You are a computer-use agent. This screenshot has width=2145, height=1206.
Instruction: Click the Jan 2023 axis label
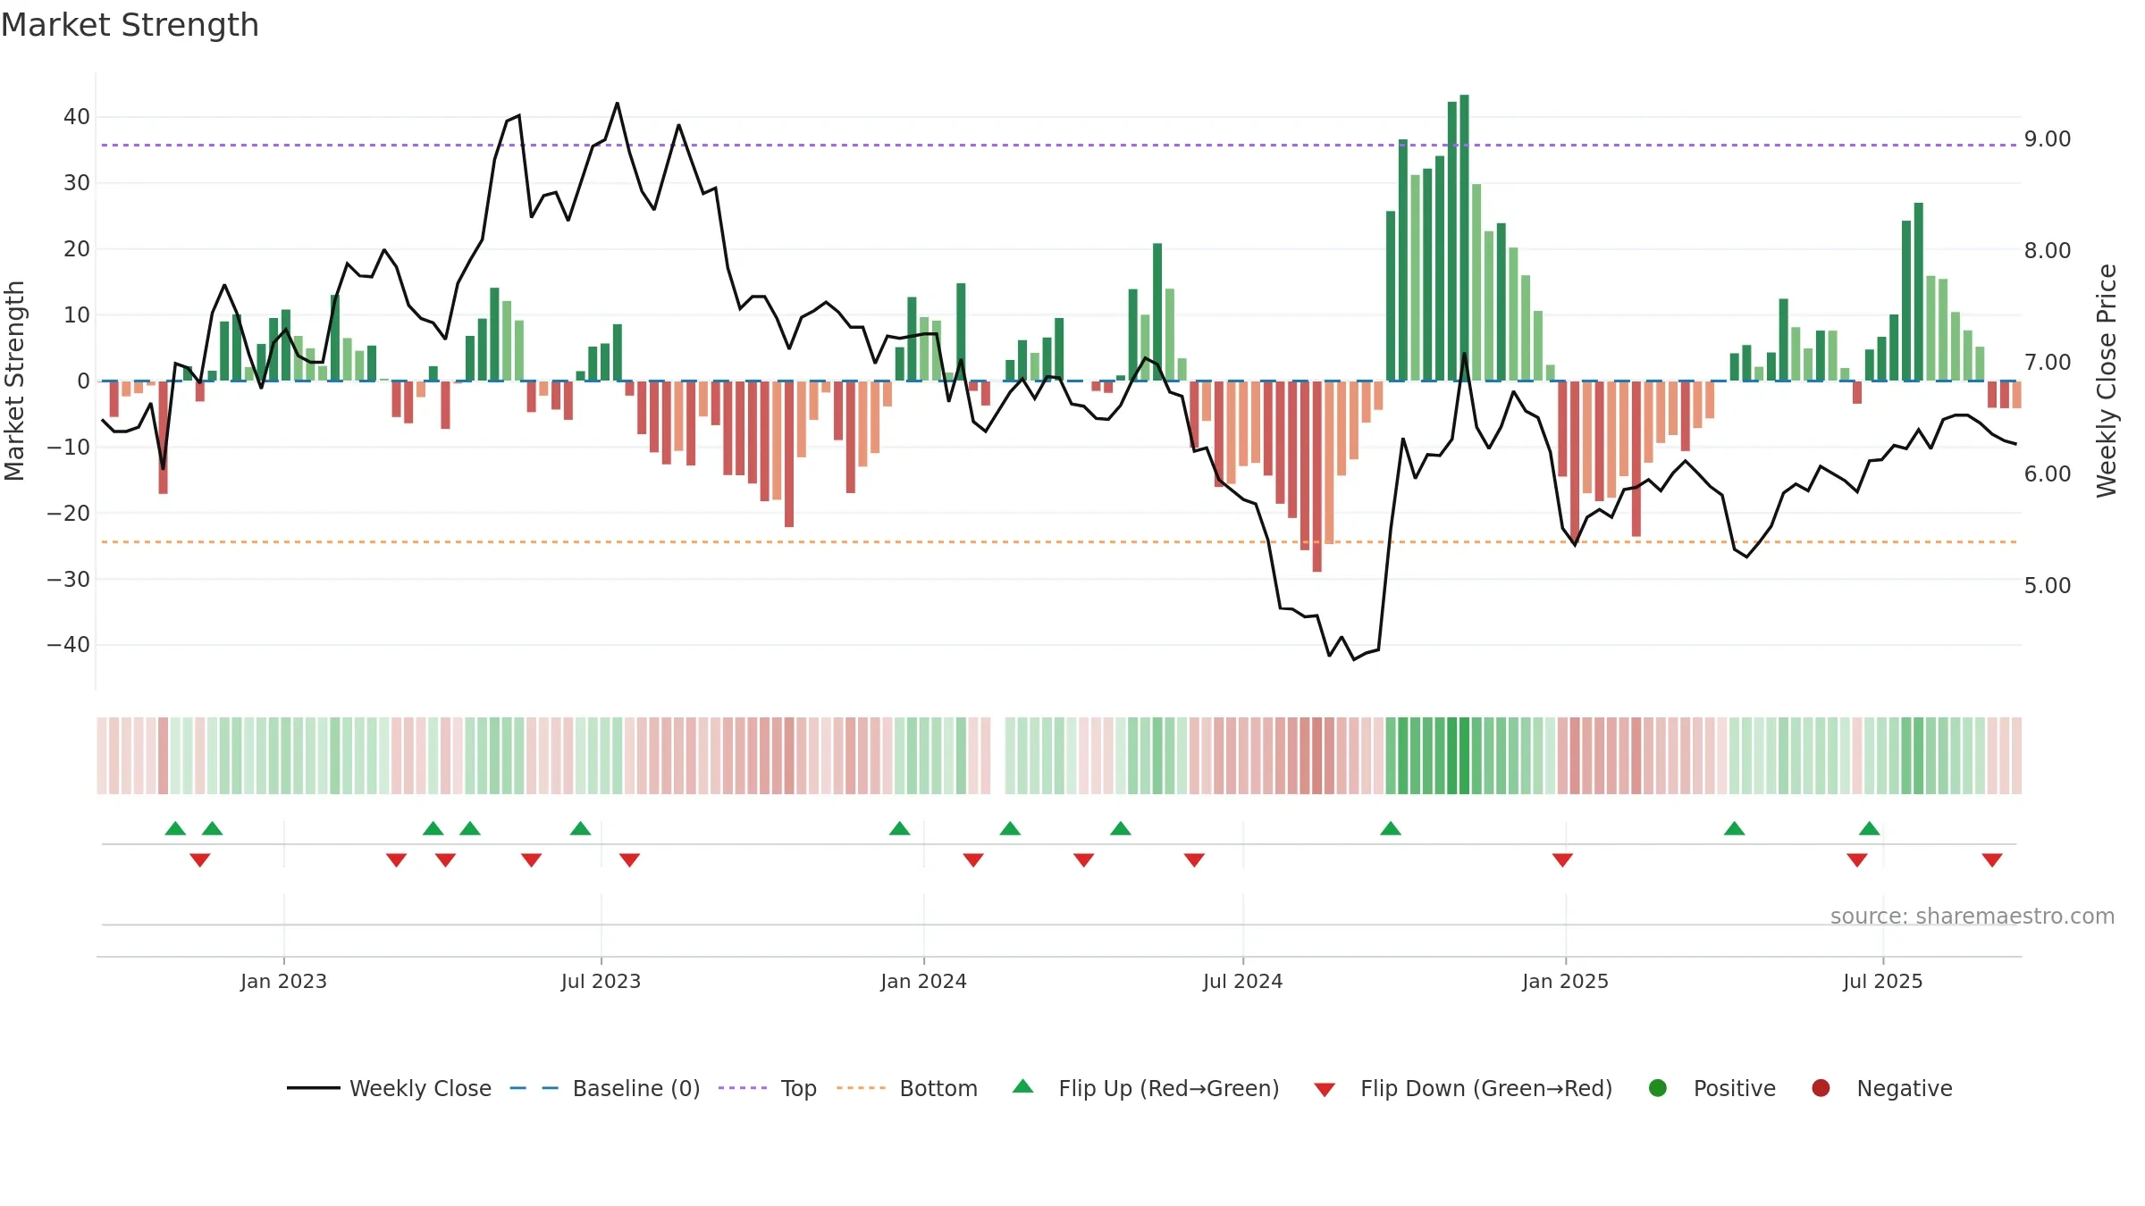(283, 981)
